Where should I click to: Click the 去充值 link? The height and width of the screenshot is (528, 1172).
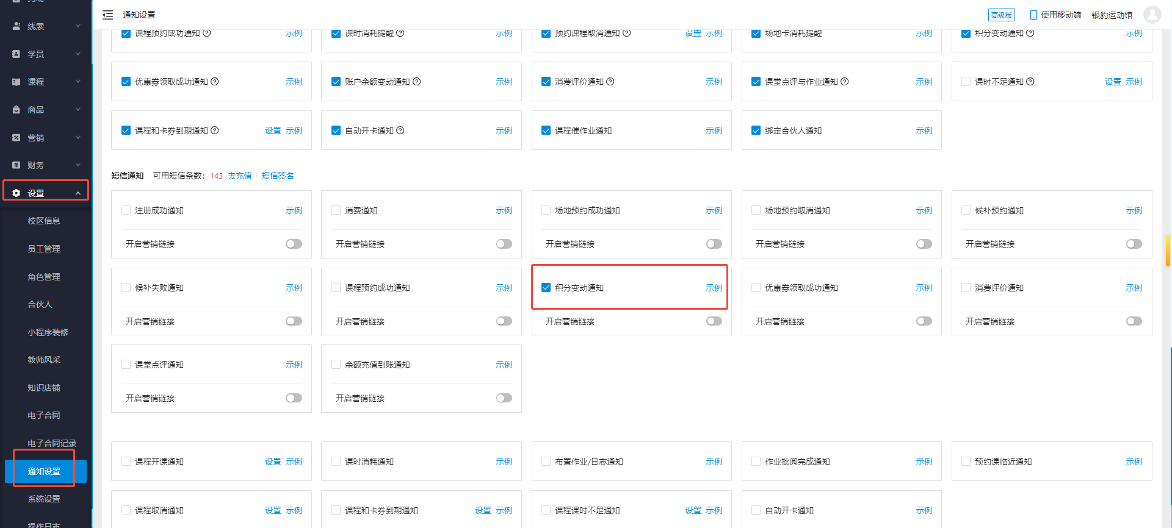click(240, 176)
